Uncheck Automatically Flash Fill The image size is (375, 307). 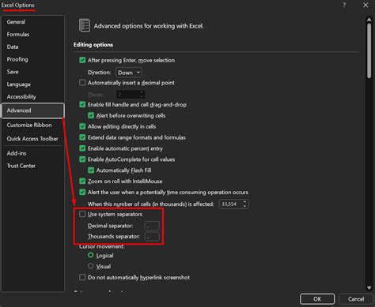(91, 170)
